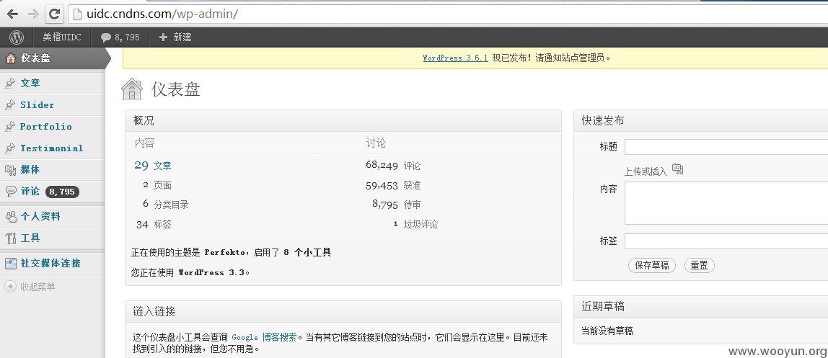Click the 重置 button
The width and height of the screenshot is (828, 358).
click(699, 266)
